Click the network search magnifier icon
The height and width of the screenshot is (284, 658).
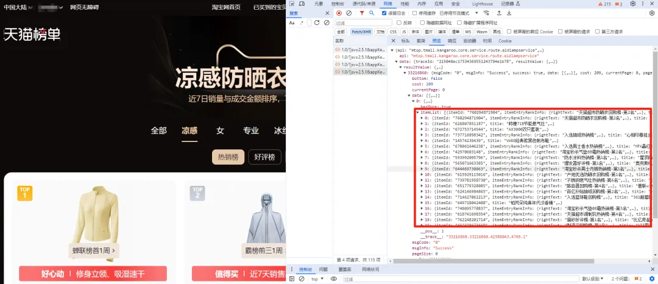[x=372, y=13]
